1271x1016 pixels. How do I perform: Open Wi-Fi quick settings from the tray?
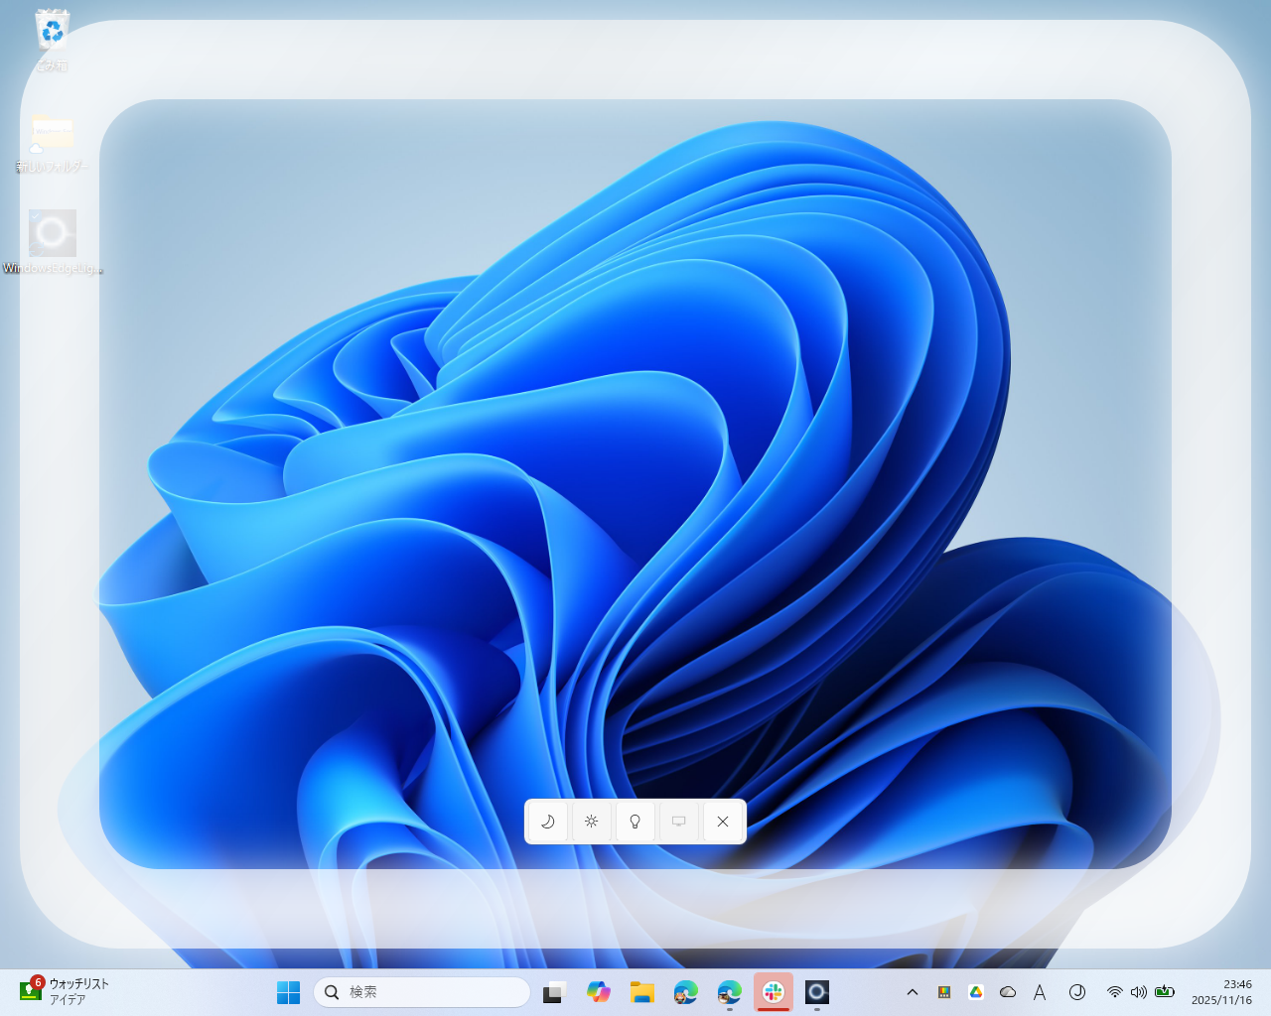click(1114, 991)
